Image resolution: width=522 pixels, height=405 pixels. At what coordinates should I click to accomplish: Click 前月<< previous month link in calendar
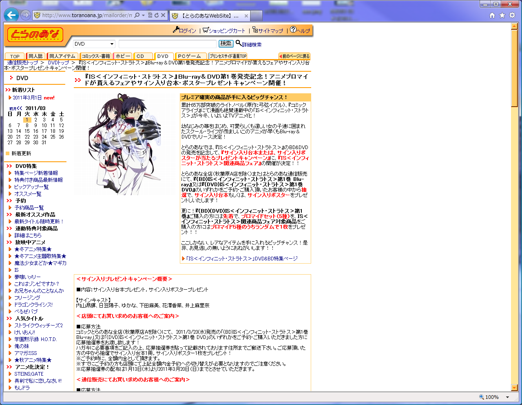[x=15, y=108]
